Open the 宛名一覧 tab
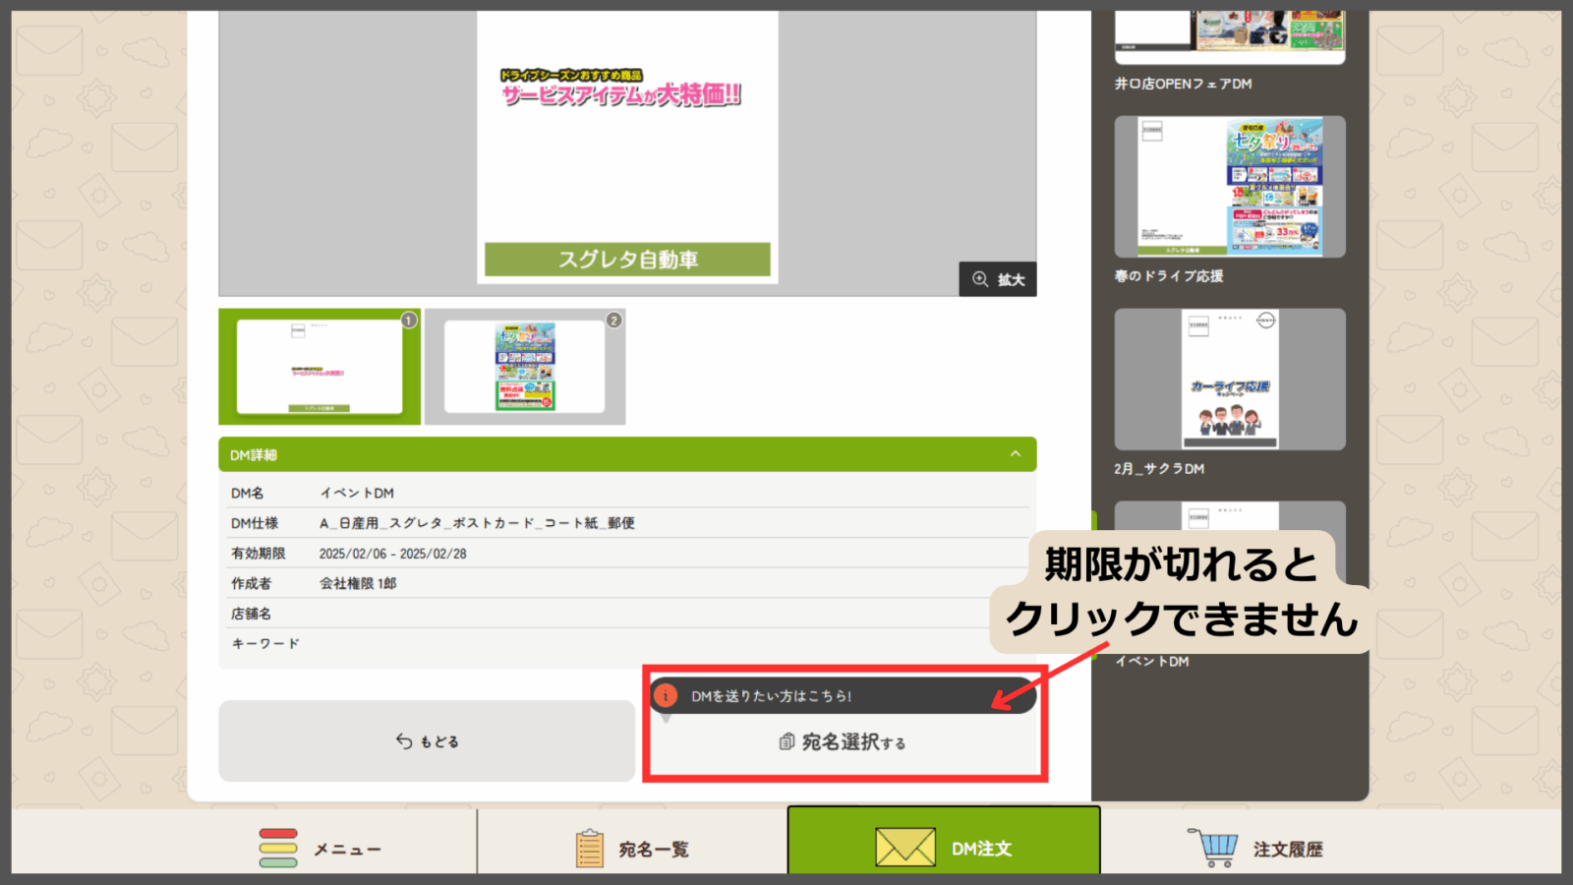 (x=632, y=848)
